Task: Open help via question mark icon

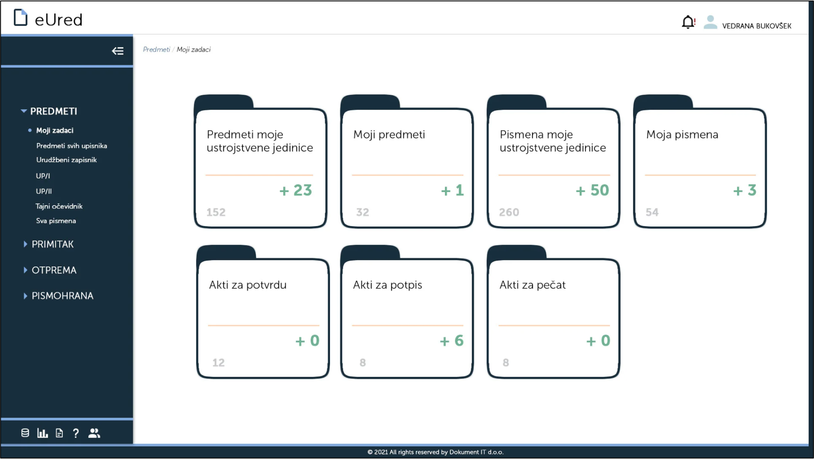Action: click(76, 433)
